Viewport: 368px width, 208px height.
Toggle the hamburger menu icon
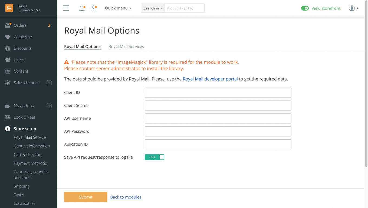click(66, 8)
